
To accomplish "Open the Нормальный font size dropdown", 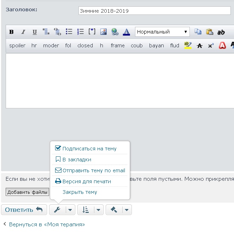I will (162, 32).
